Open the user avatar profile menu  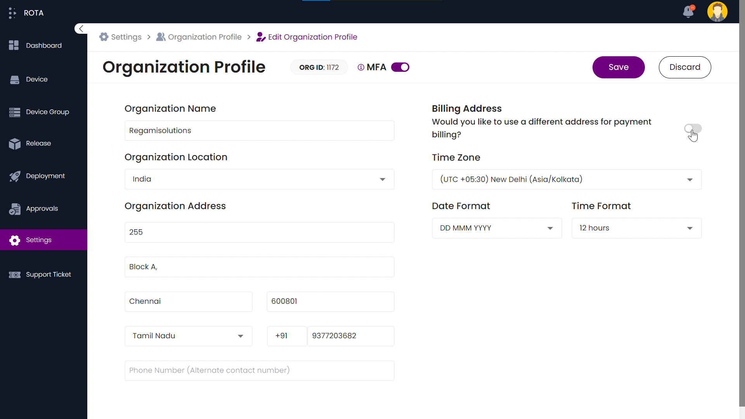[x=717, y=12]
